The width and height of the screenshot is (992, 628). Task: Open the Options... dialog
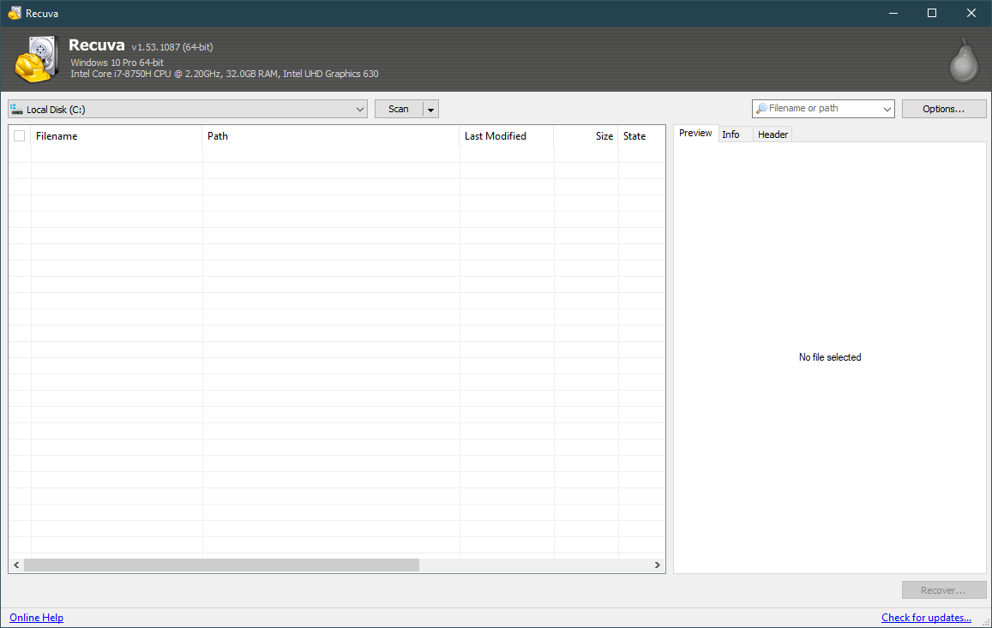click(944, 109)
